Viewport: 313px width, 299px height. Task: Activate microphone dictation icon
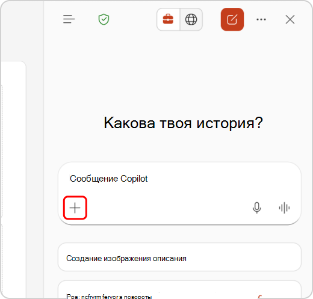257,208
